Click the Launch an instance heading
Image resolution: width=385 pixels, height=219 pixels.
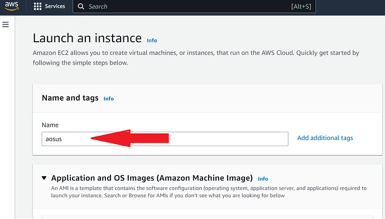pos(87,38)
